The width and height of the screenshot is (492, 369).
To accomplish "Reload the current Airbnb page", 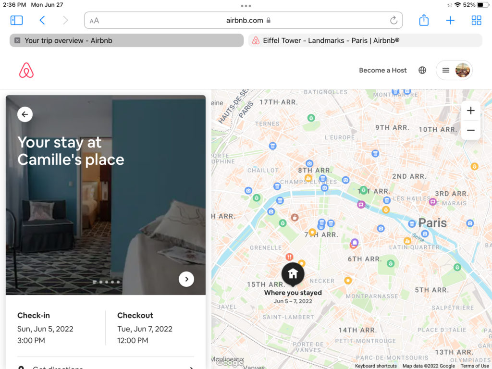I will [x=394, y=20].
